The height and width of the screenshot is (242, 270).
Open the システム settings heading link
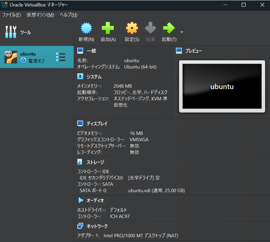94,77
